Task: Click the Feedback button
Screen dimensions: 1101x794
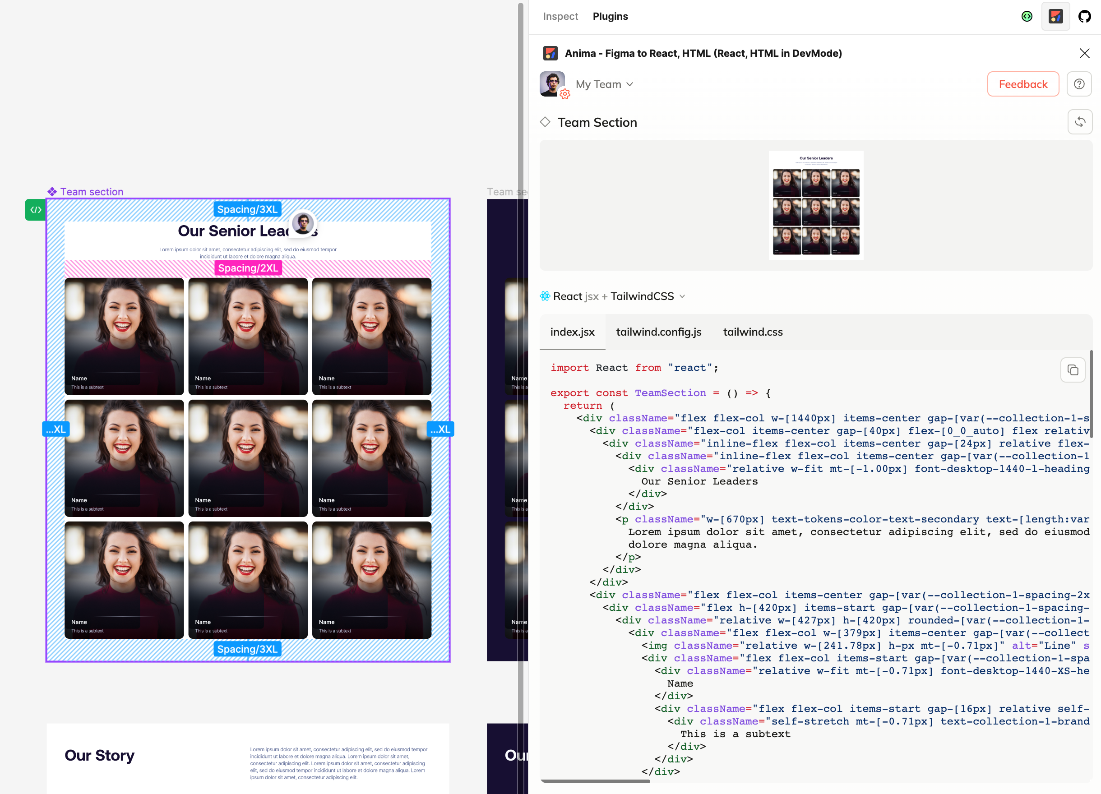Action: point(1023,84)
